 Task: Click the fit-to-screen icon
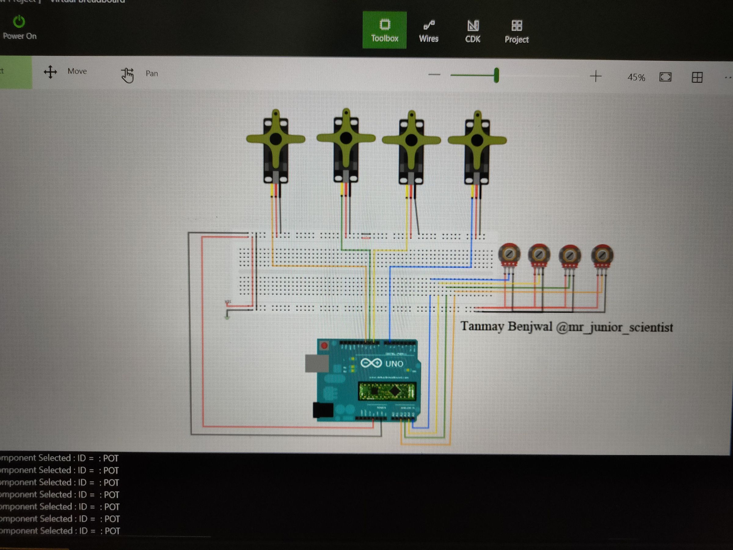665,77
